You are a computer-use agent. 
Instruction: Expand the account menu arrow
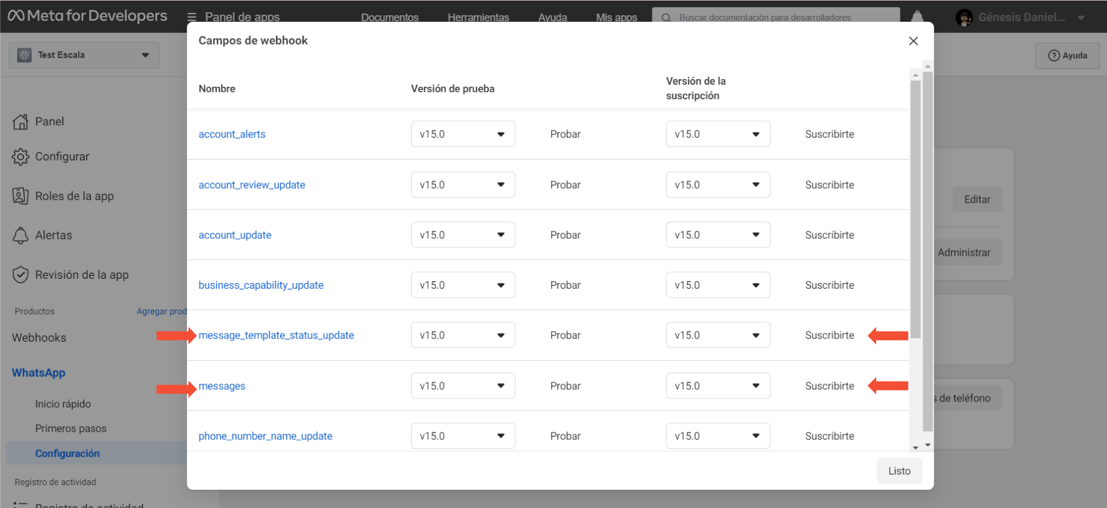(x=1081, y=18)
